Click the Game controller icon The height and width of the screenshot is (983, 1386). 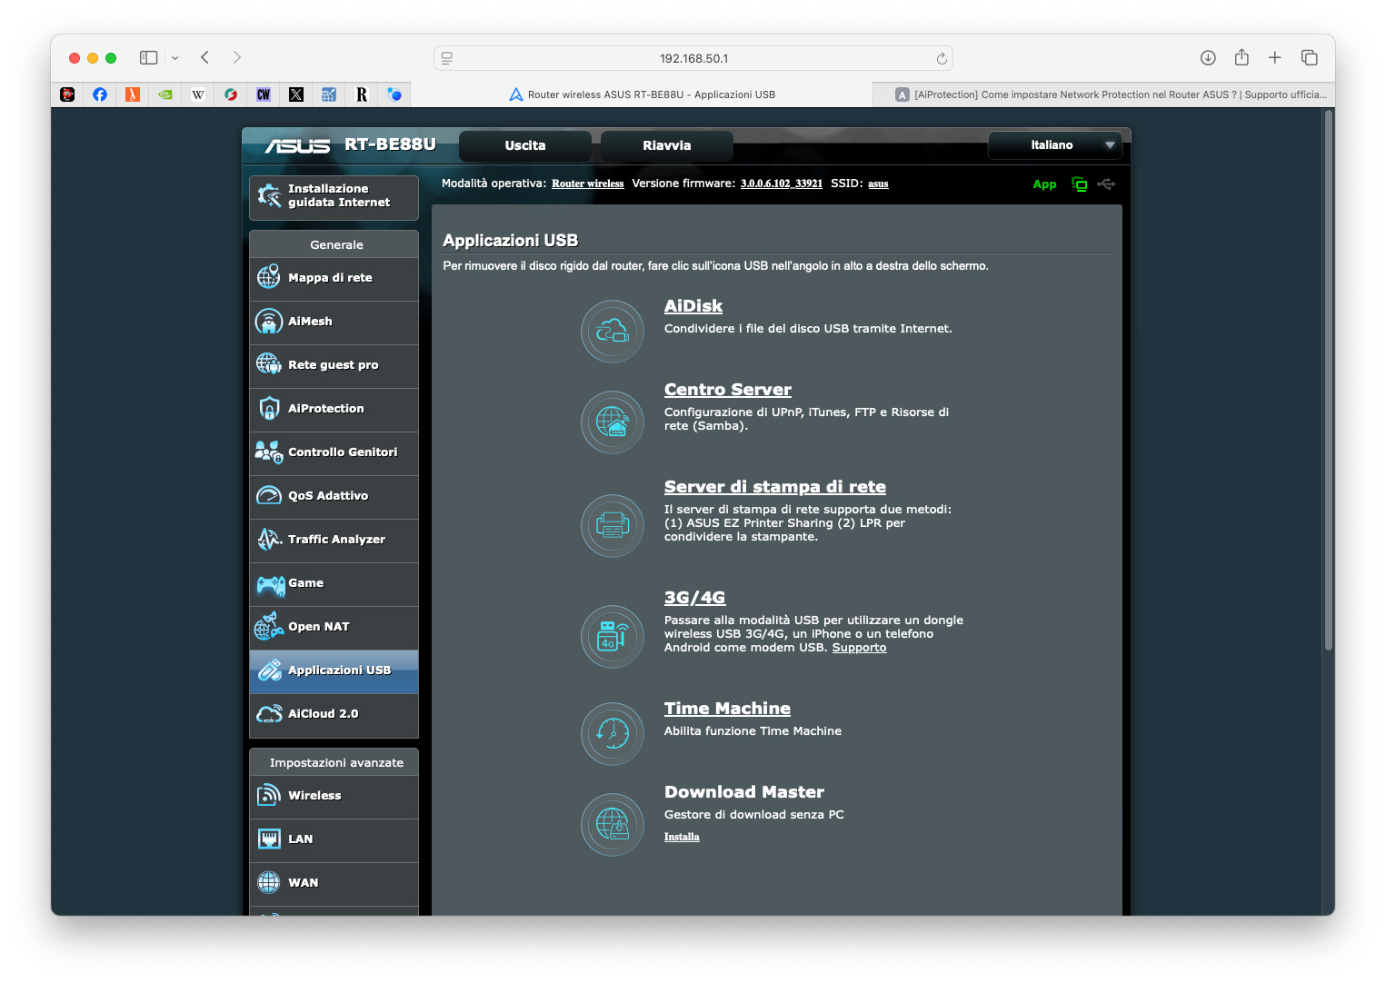(270, 584)
